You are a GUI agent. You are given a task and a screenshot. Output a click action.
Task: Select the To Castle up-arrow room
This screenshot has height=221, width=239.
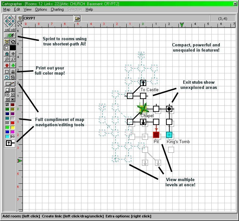(x=143, y=83)
